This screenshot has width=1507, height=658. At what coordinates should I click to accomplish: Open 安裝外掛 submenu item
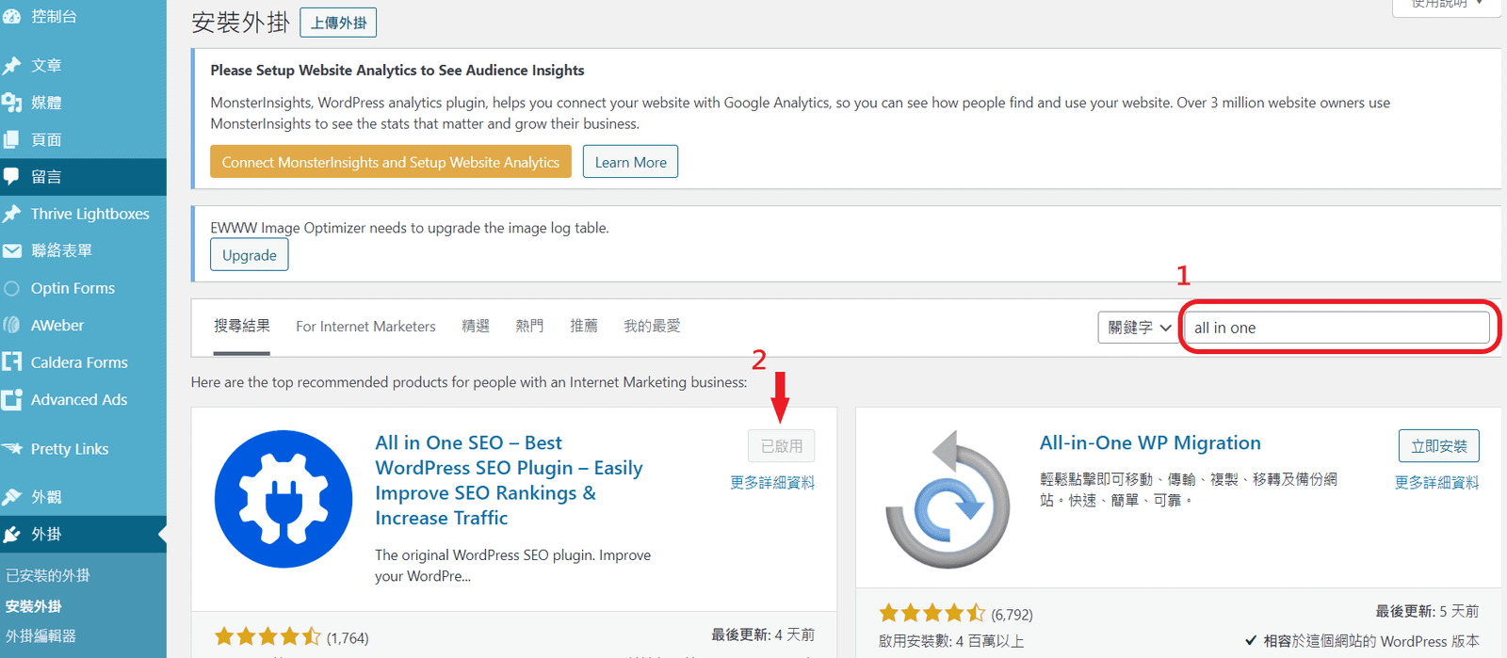(x=34, y=606)
